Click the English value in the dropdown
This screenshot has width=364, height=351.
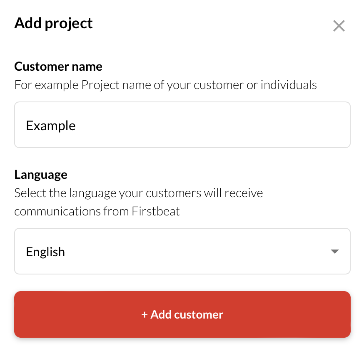tap(45, 252)
